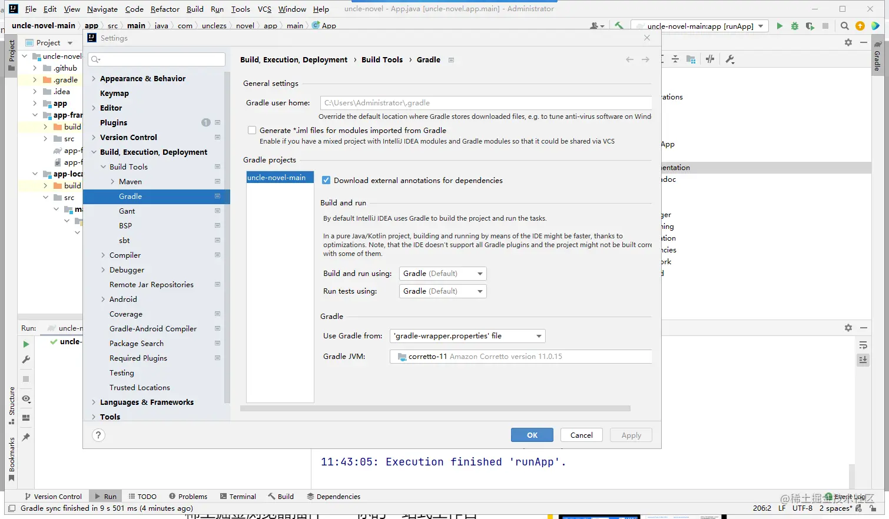Collapse the Build Tools settings node
889x519 pixels.
click(x=103, y=167)
